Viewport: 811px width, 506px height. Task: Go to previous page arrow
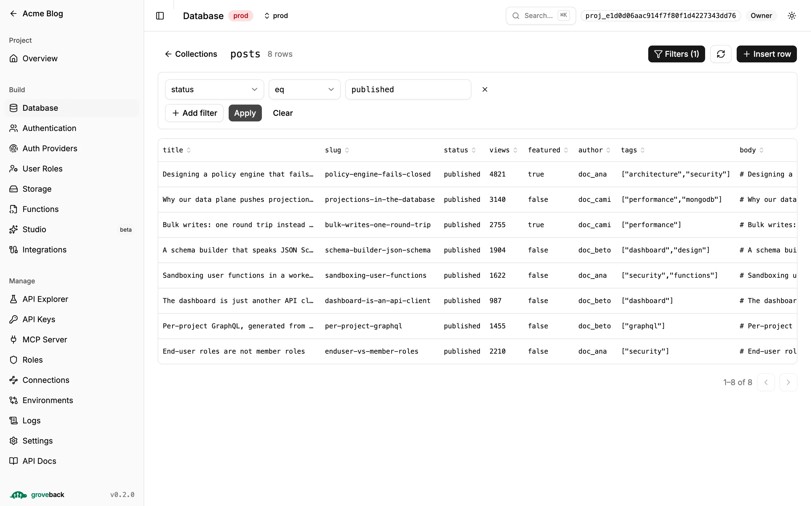tap(766, 382)
